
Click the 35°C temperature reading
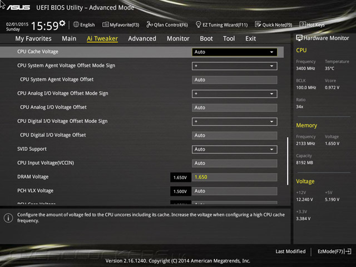329,68
